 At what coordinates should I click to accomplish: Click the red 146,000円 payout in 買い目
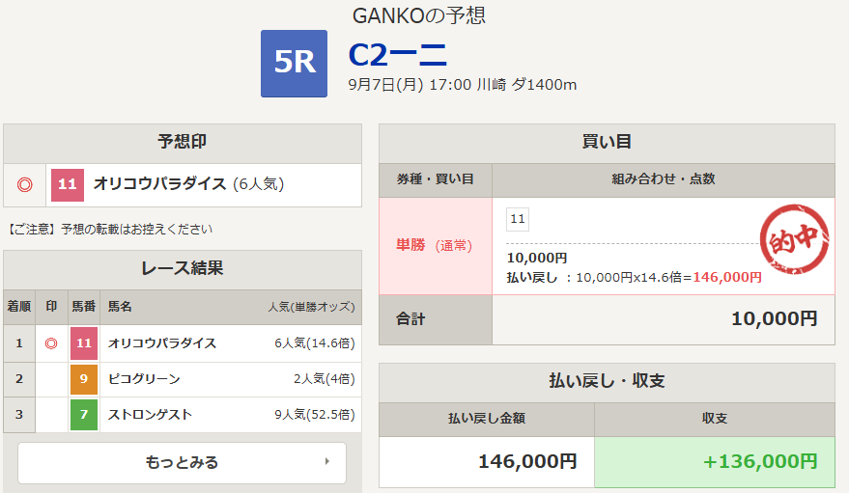coord(727,277)
